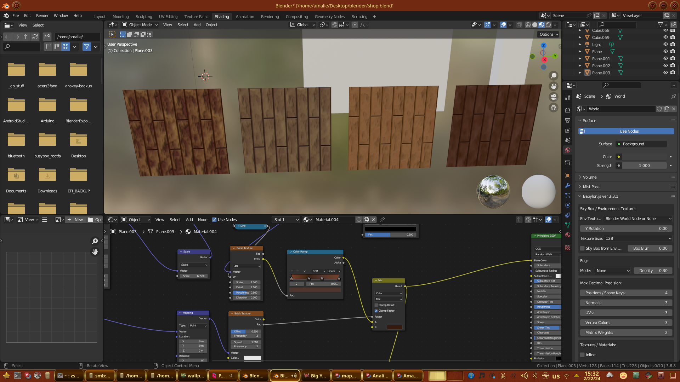Click the camera view icon in viewport

[x=554, y=97]
